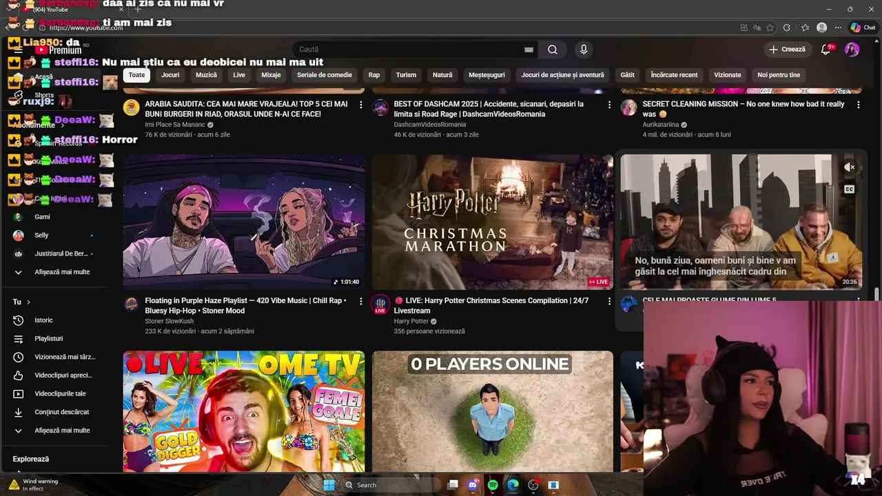Open the Edge settings three-dot menu
This screenshot has width=882, height=496.
tap(838, 28)
